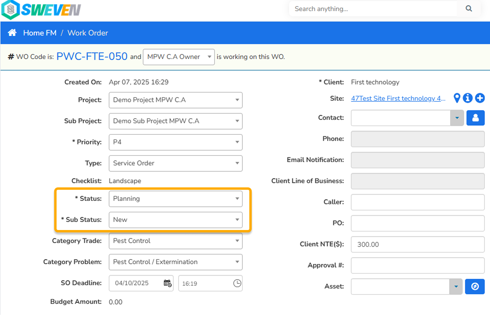Screen dimensions: 490x315
Task: Click the Client Line of Business field
Action: [x=417, y=181]
